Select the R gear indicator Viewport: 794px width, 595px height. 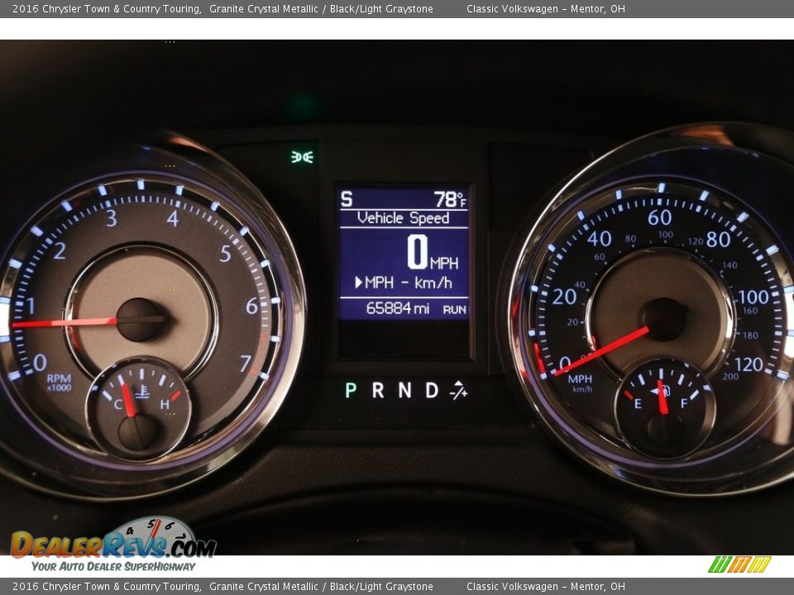[378, 391]
